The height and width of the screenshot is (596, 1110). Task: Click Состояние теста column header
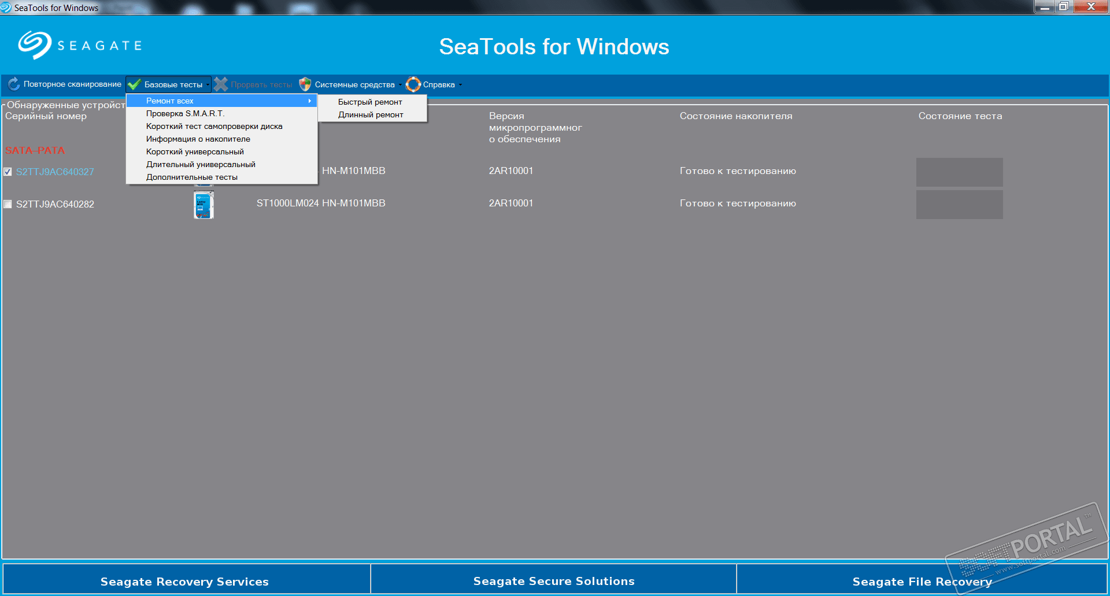tap(960, 116)
